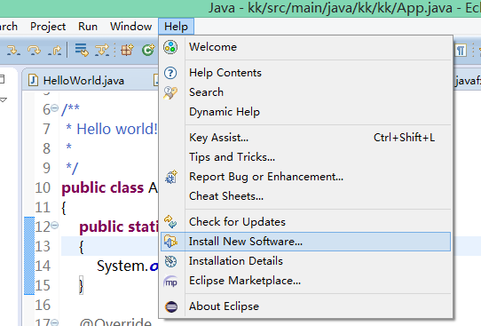Toggle Show Whitespace Characters pilcrow icon
The height and width of the screenshot is (326, 481).
click(x=461, y=50)
